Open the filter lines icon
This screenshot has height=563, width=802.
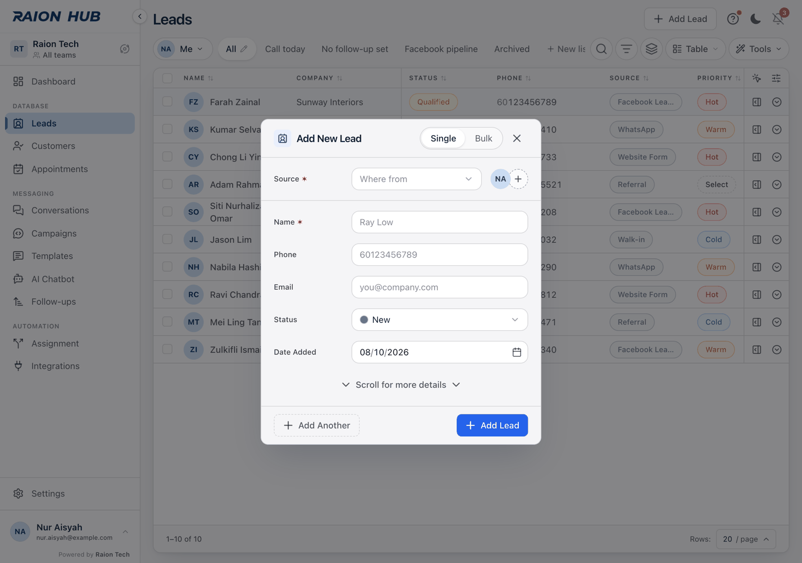[627, 49]
